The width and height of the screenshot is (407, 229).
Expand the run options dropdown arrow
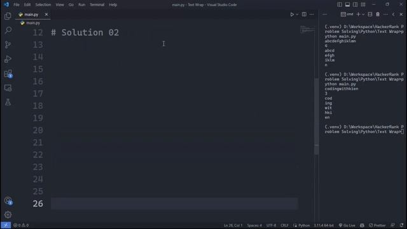297,15
